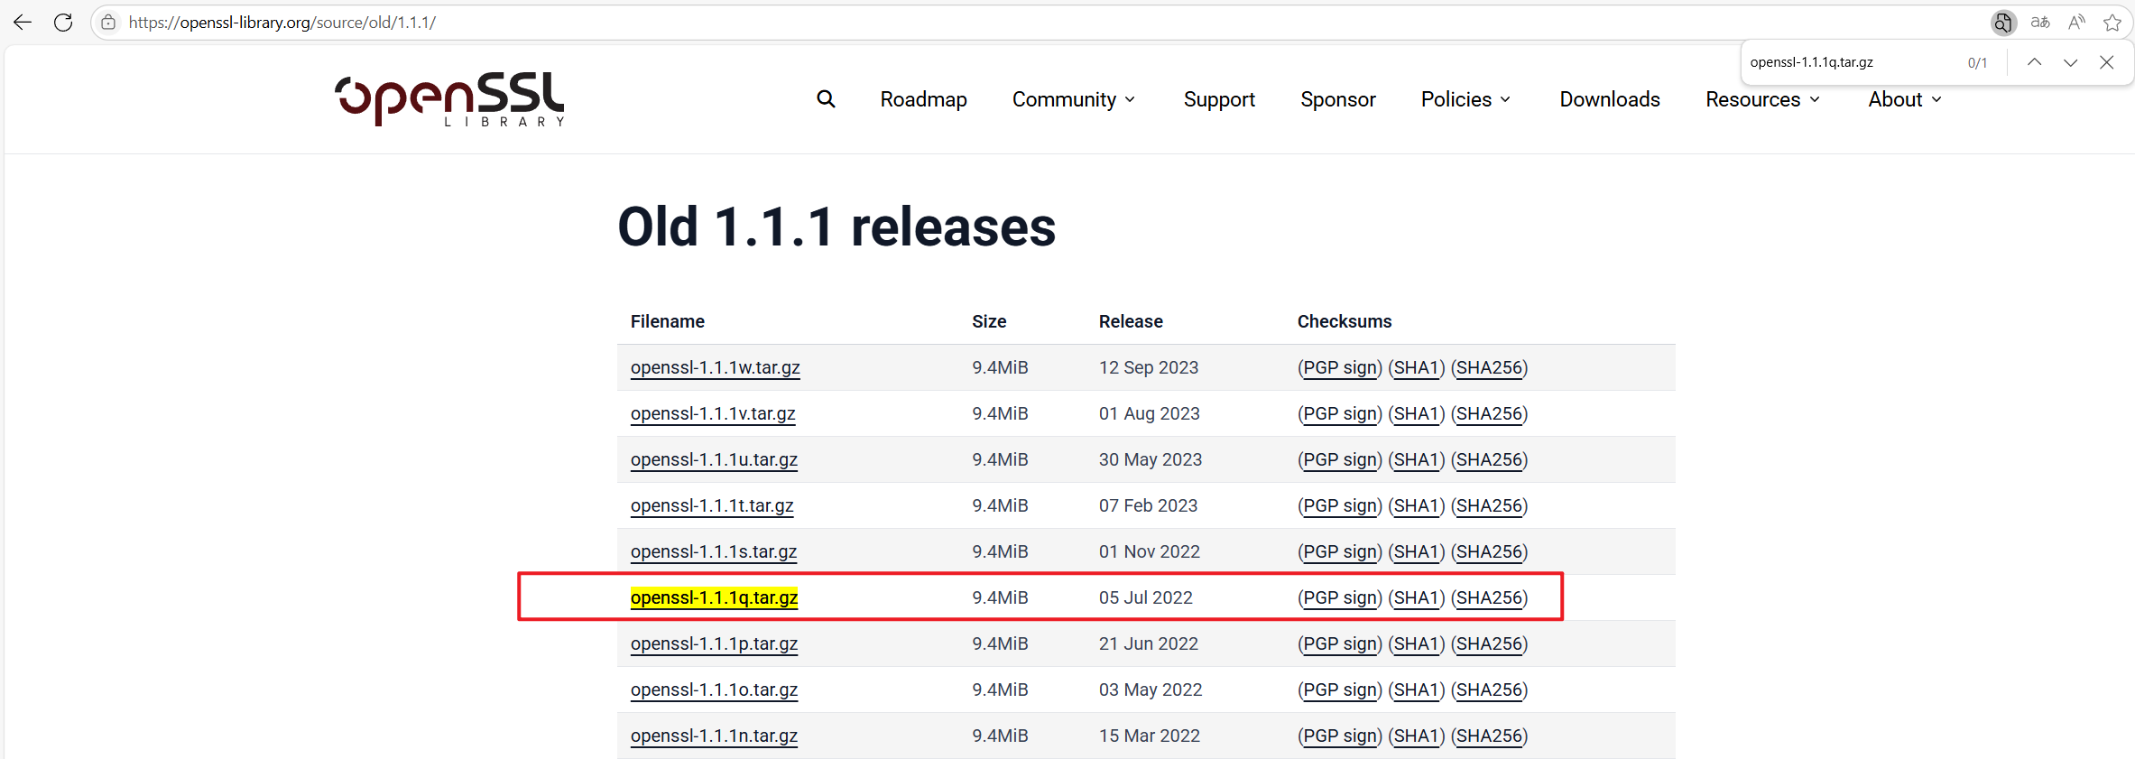Screen dimensions: 2135x759
Task: Open PGP sign for 1.1.1t release
Action: pyautogui.click(x=1340, y=505)
